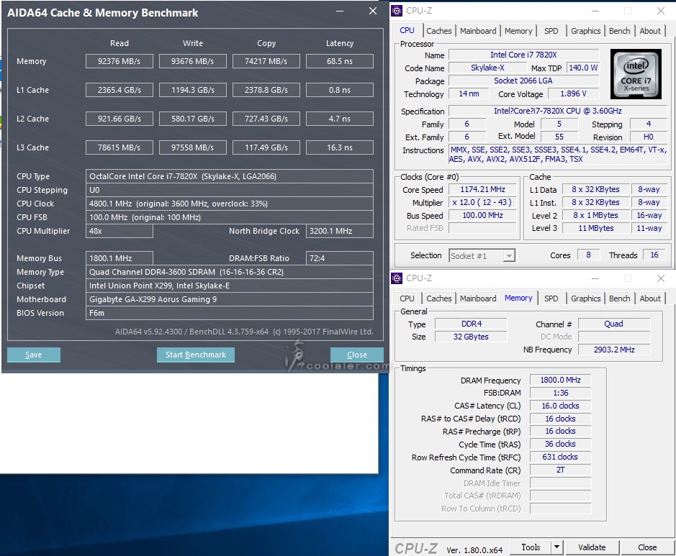The width and height of the screenshot is (676, 556).
Task: Click the L1 Cache Read value 2365.4 GB/s
Action: (120, 90)
